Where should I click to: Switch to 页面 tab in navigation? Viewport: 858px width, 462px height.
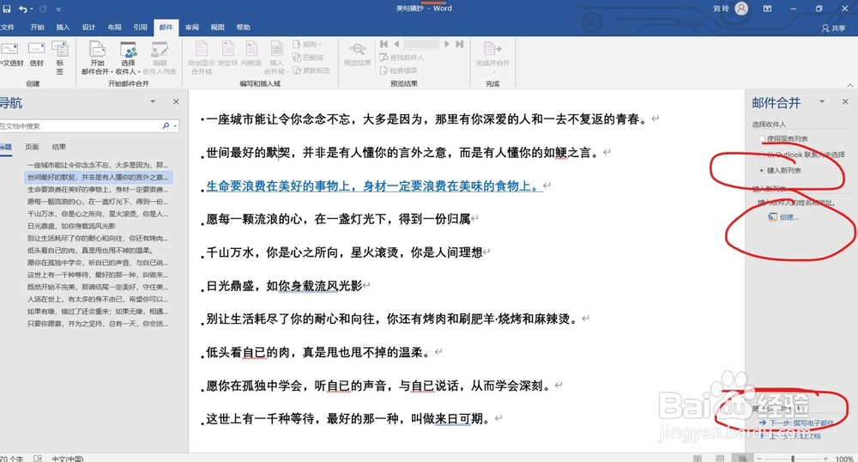32,147
